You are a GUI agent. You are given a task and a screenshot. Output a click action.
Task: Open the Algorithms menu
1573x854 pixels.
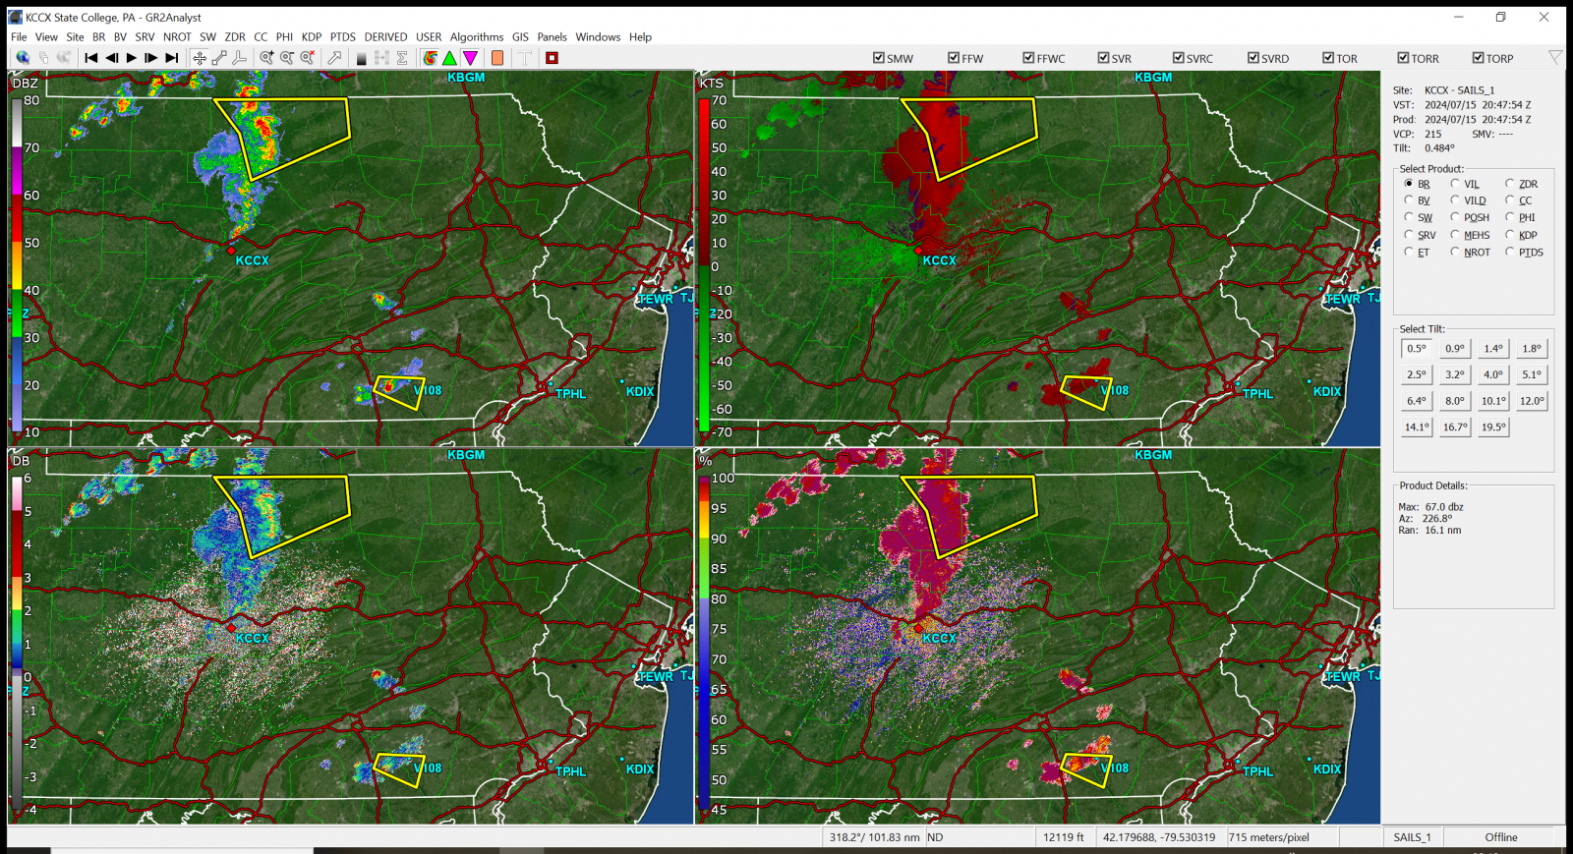(477, 37)
